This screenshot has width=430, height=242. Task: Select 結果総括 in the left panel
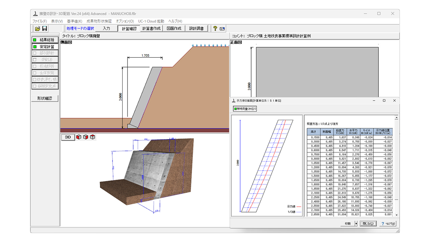(45, 40)
